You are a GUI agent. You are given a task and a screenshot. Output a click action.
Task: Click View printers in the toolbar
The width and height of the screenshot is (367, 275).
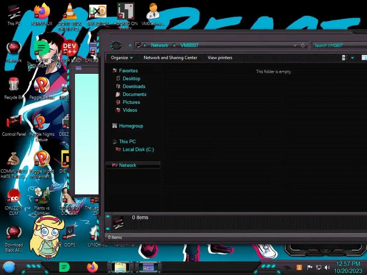[x=220, y=58]
